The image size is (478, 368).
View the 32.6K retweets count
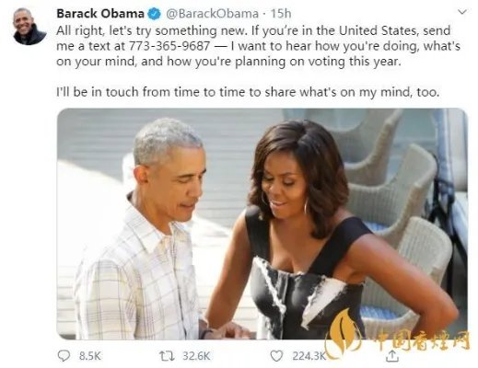(196, 356)
